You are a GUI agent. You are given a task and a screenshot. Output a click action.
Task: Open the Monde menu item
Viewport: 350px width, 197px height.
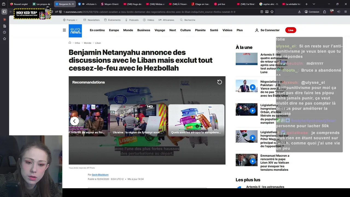[128, 30]
